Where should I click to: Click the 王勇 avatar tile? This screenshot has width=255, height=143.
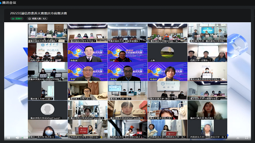tap(168, 52)
